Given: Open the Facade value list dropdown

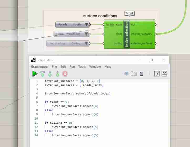Looking at the screenshot, I should click(87, 25).
